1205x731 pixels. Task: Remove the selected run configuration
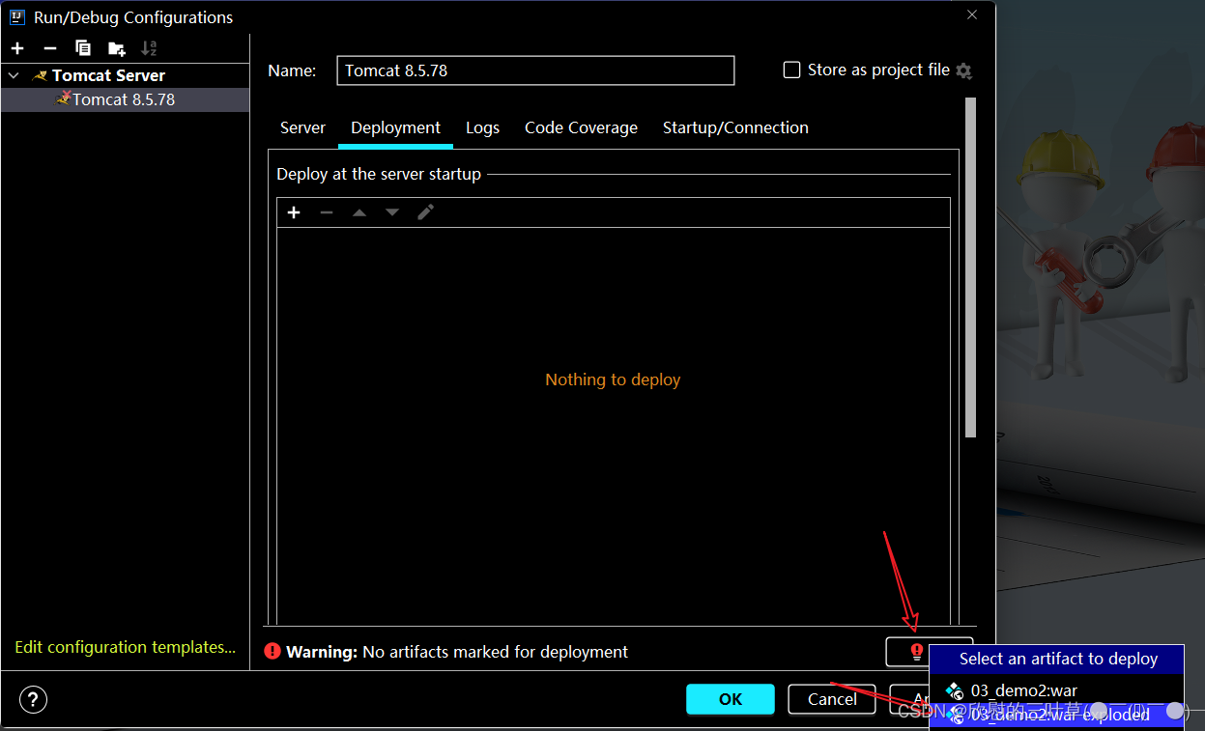(50, 48)
